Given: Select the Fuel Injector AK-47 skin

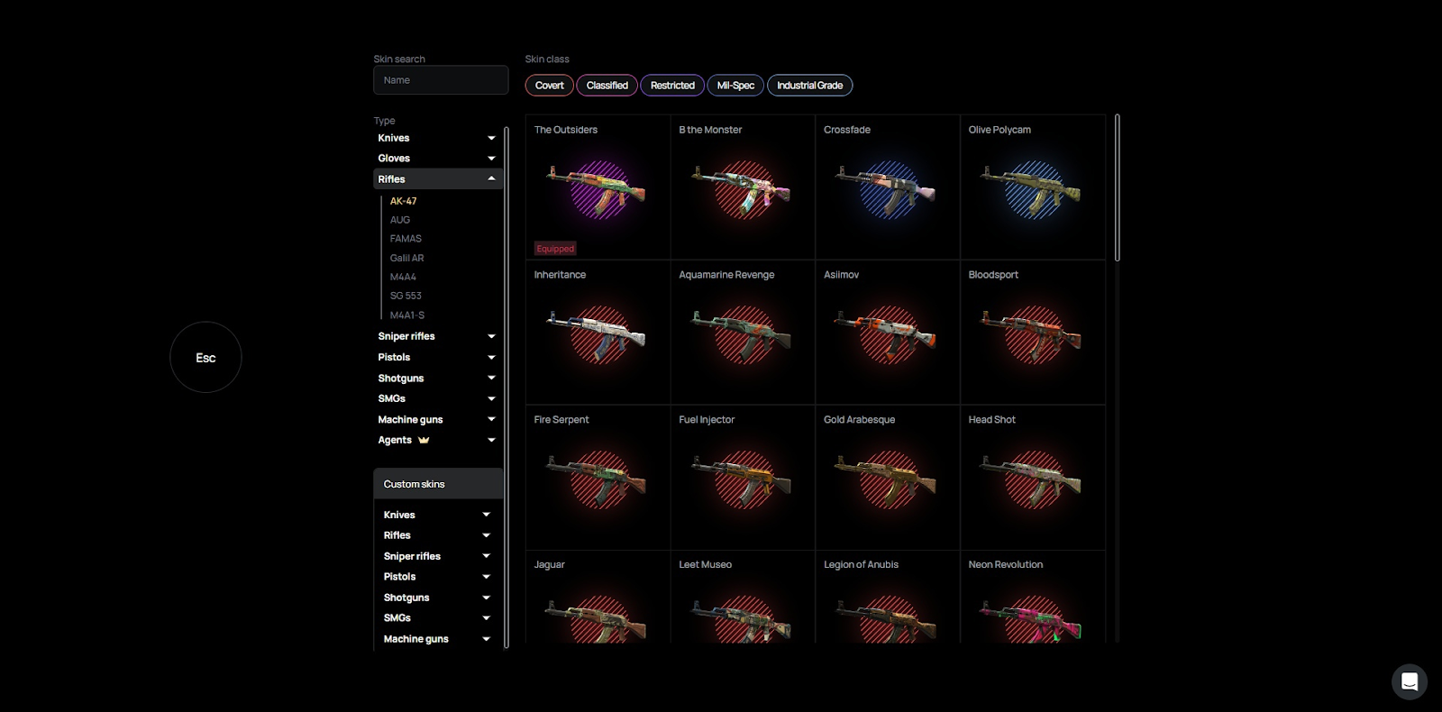Looking at the screenshot, I should click(743, 478).
